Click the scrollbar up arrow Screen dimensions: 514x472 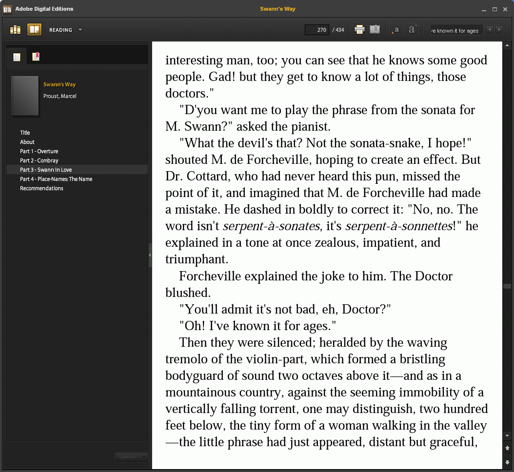(507, 45)
